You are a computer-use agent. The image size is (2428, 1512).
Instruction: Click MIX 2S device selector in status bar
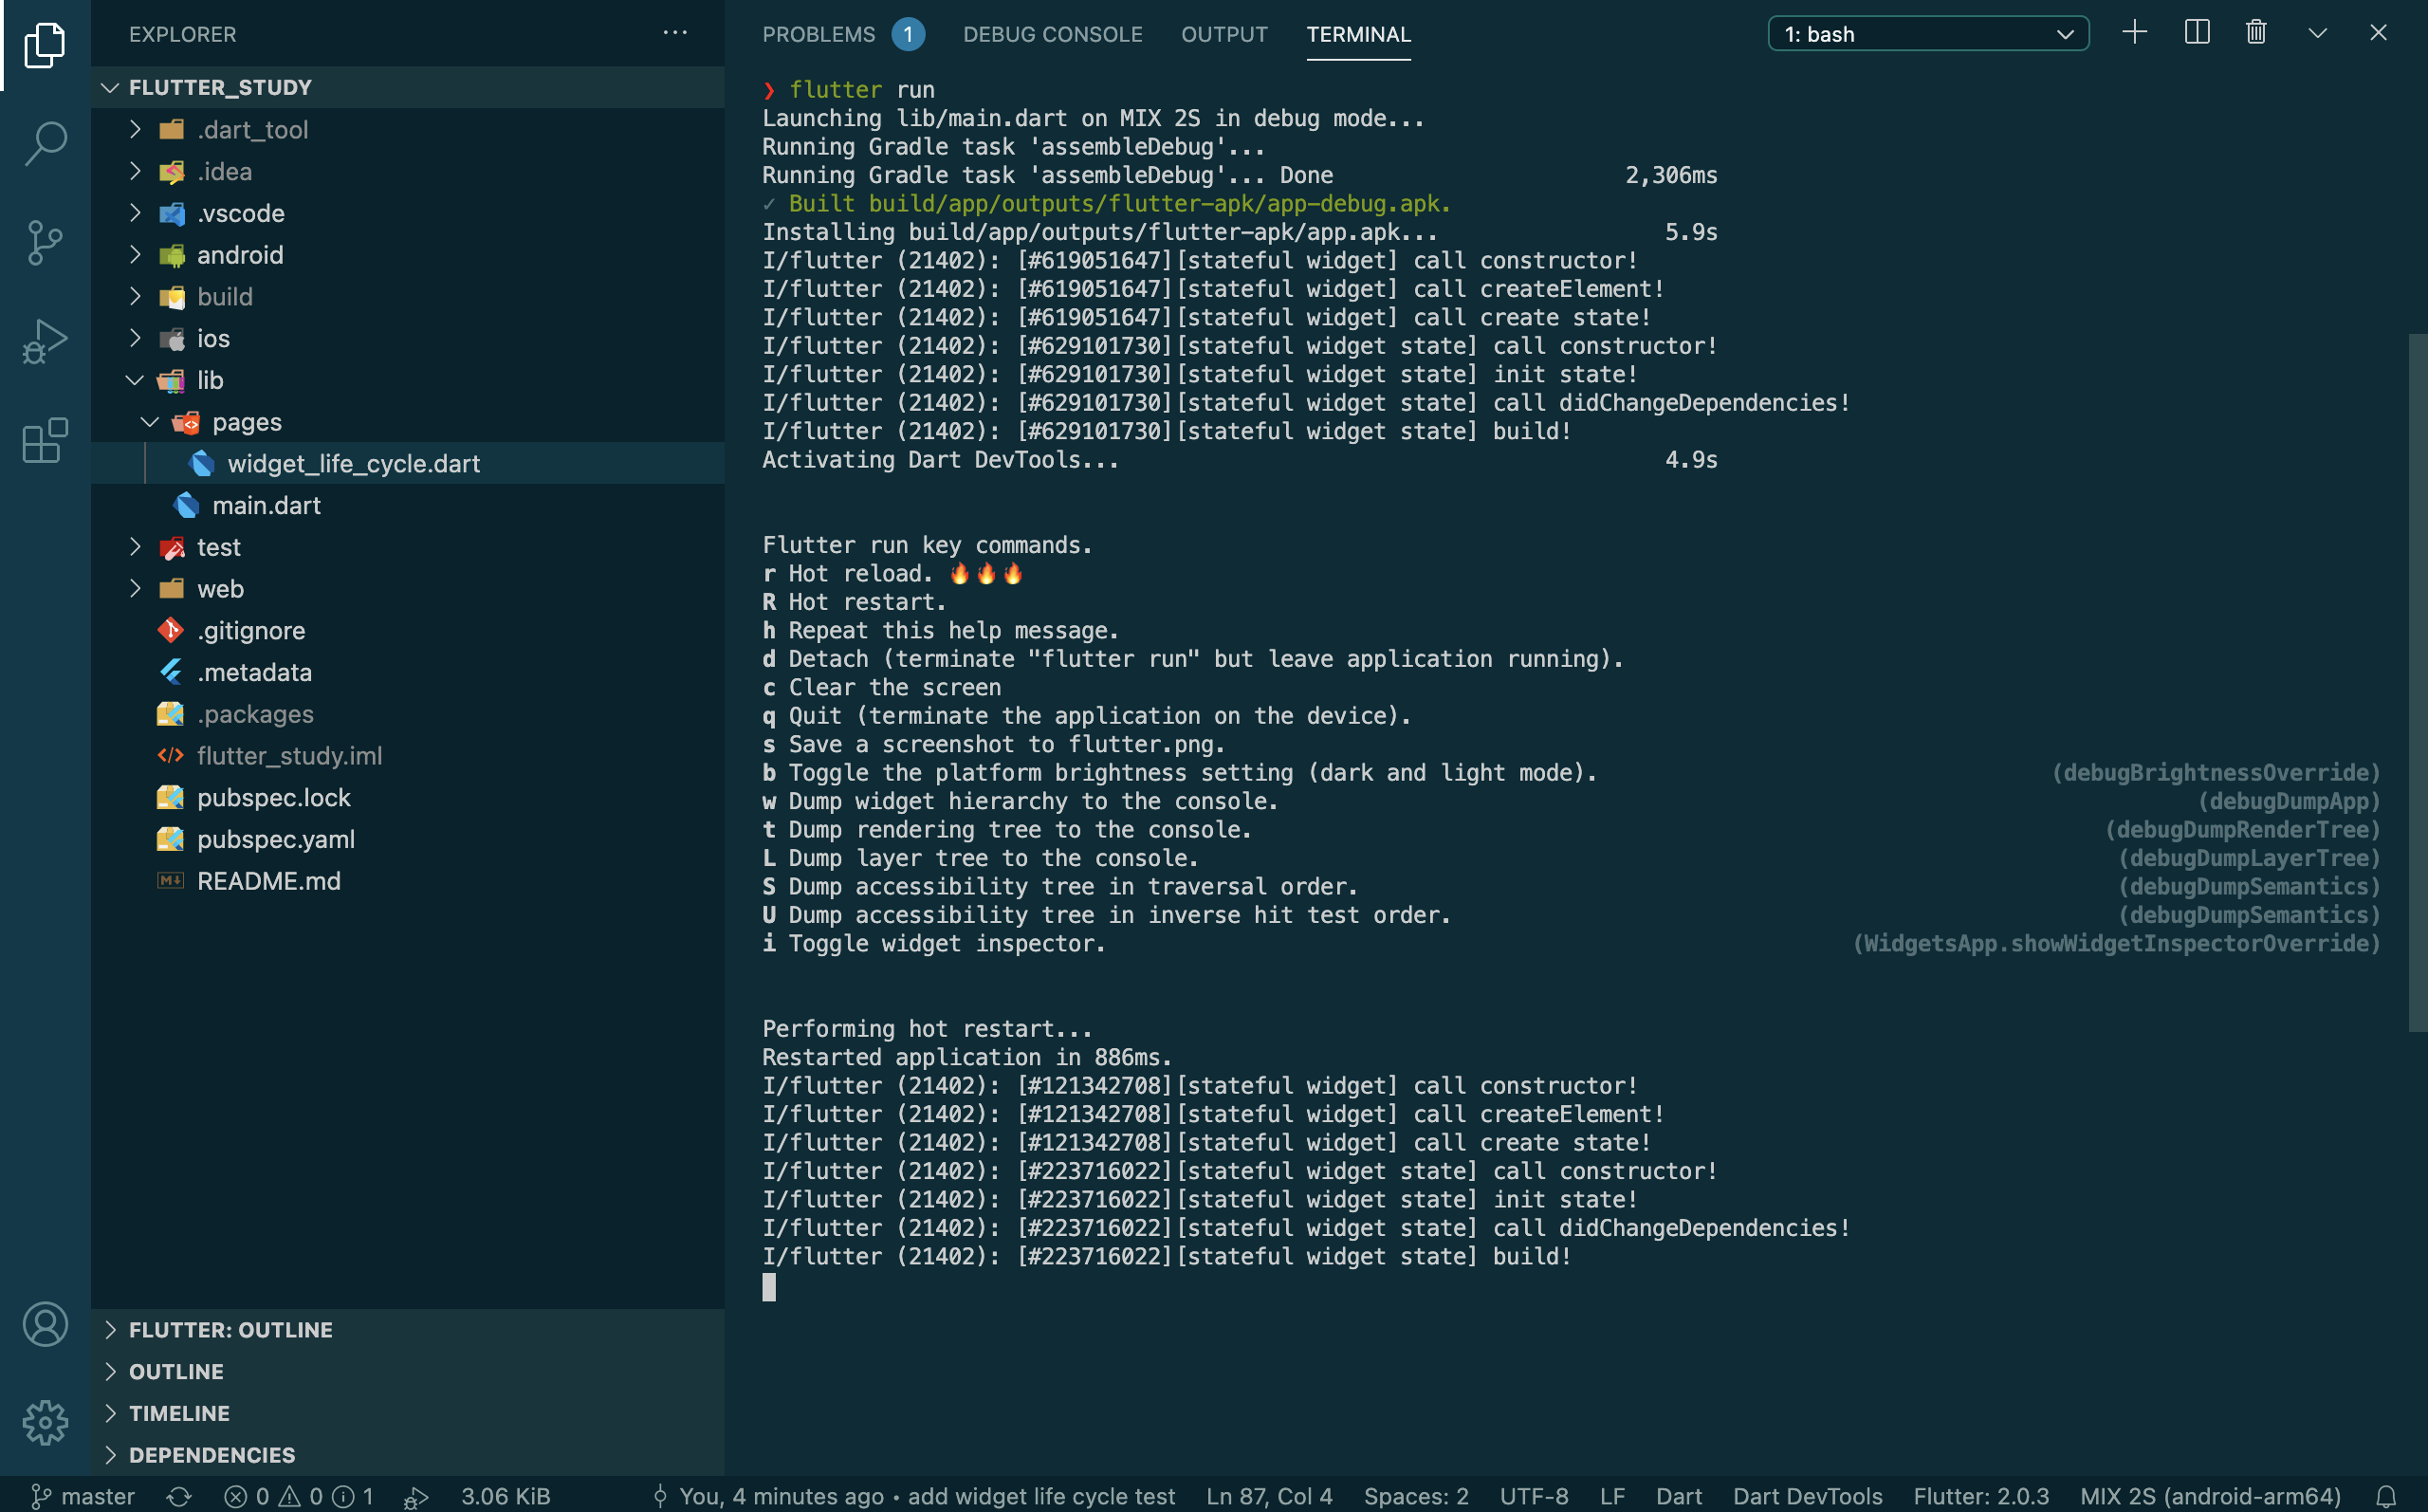tap(2209, 1496)
